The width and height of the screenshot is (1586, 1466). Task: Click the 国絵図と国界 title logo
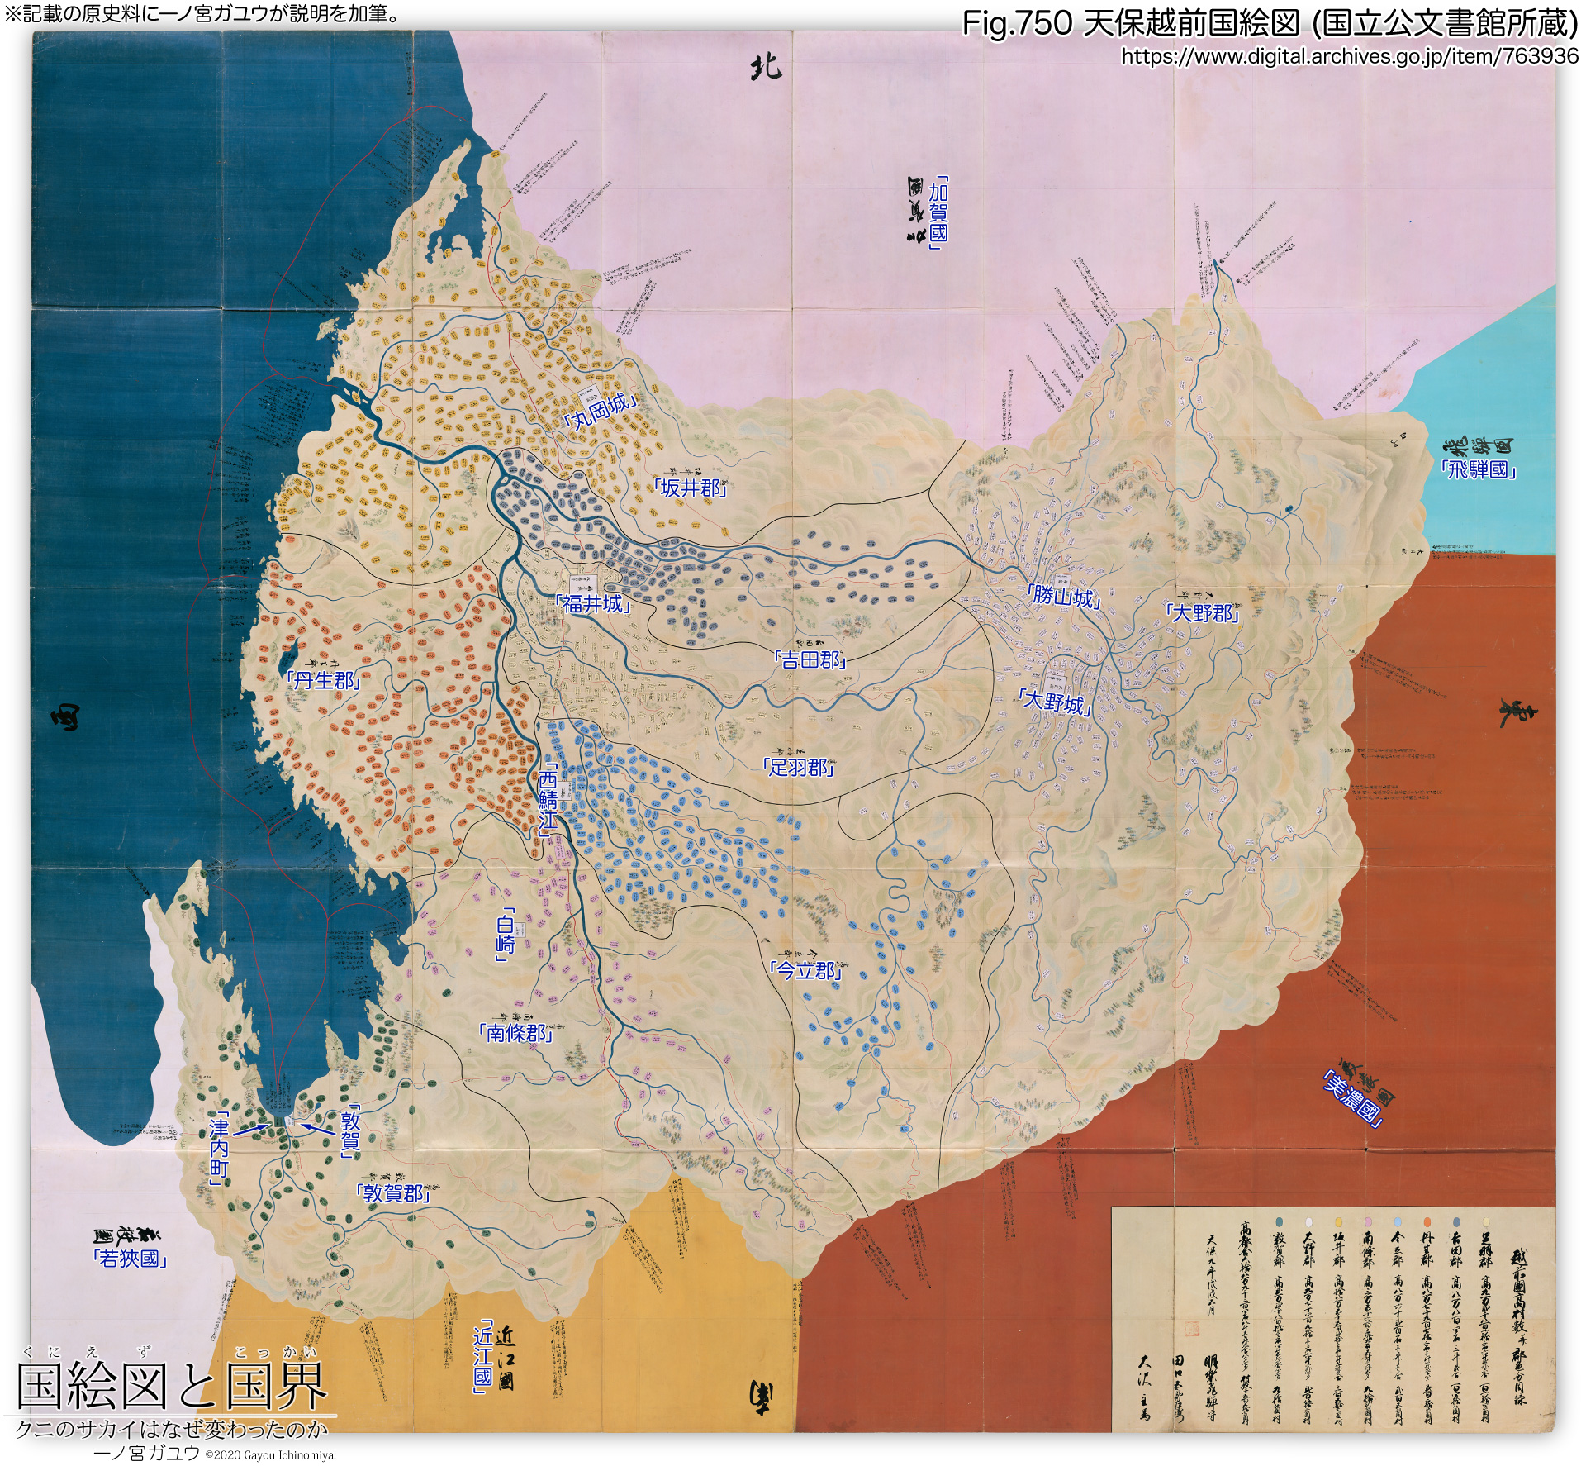point(172,1386)
